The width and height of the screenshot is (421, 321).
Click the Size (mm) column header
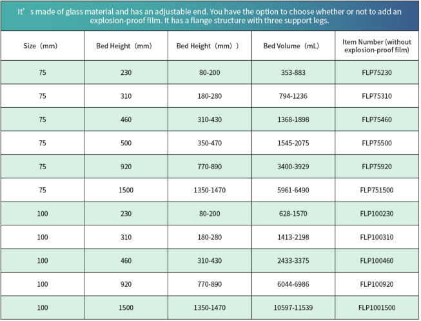tap(43, 46)
